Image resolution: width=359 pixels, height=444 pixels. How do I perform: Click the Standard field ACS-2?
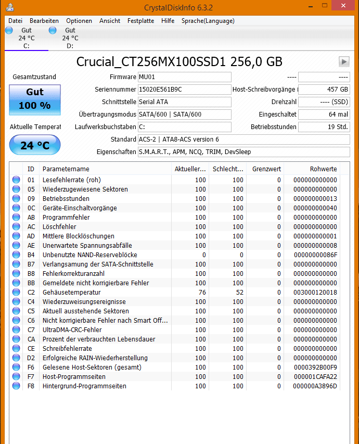244,139
